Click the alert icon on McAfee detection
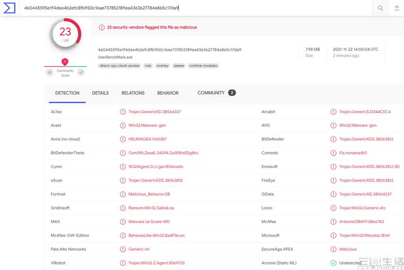 click(333, 221)
